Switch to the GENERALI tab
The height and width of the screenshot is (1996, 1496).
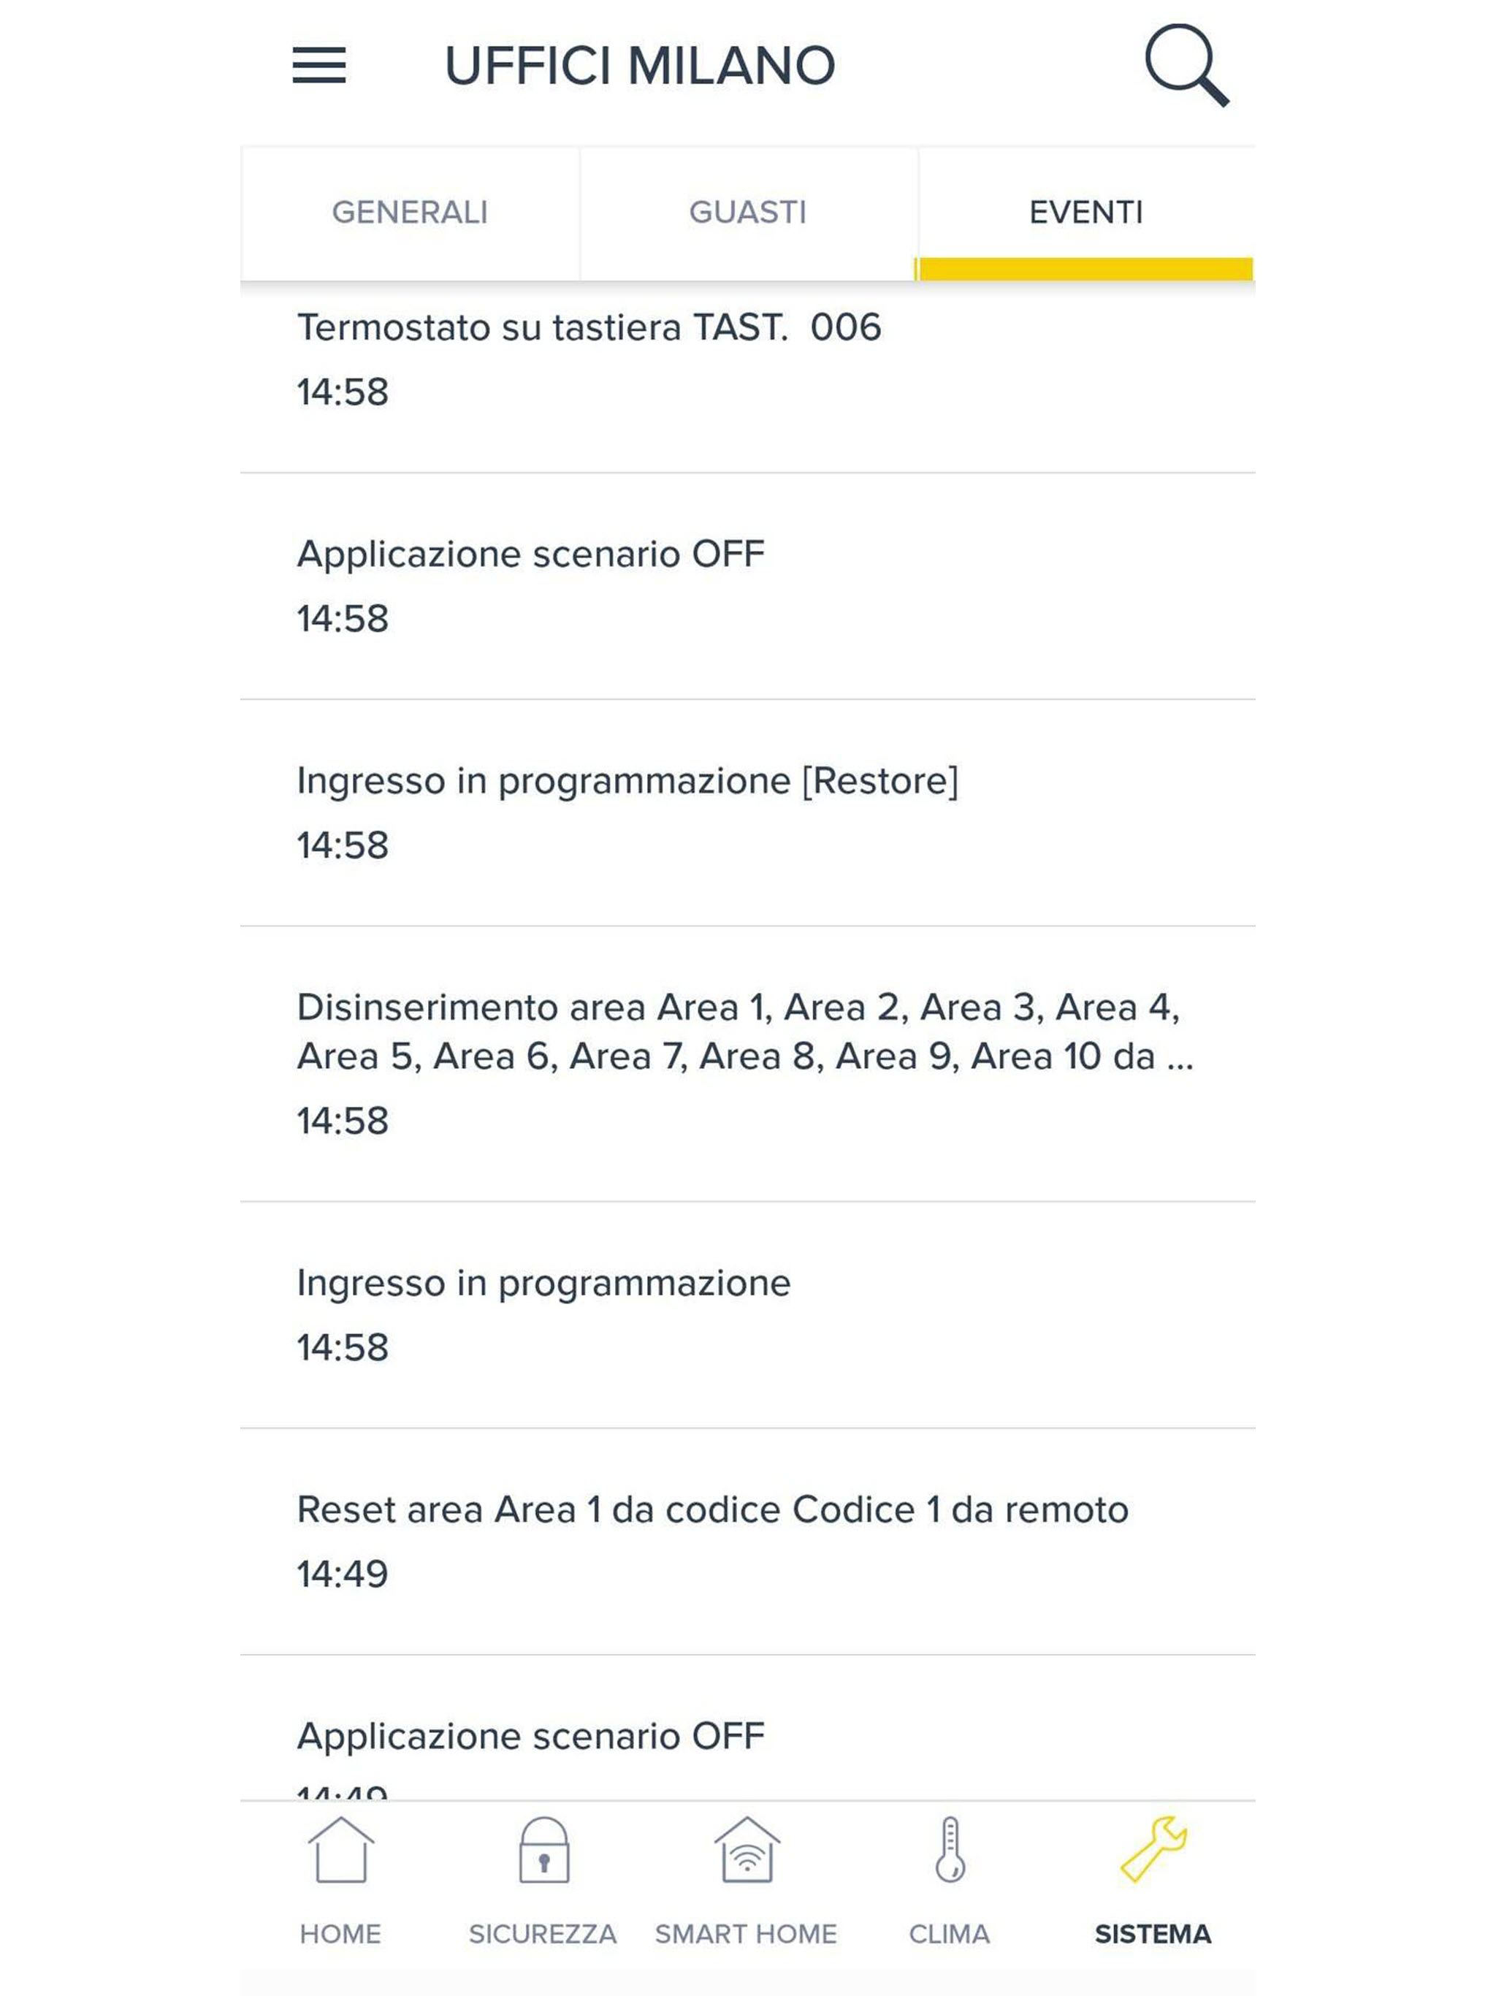[410, 213]
